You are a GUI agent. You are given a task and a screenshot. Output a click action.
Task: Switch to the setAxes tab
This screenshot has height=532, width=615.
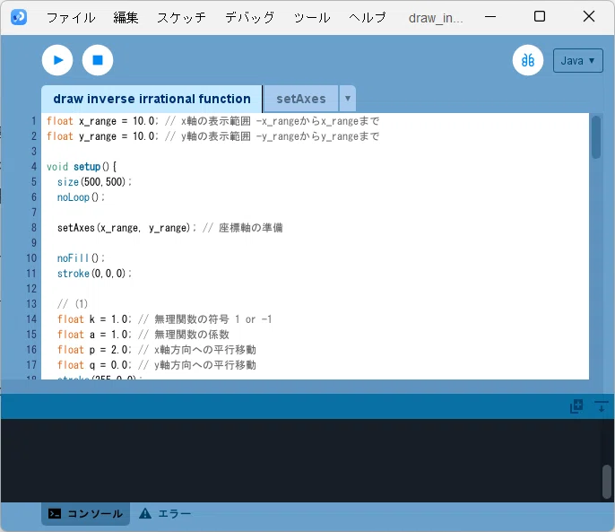tap(301, 99)
